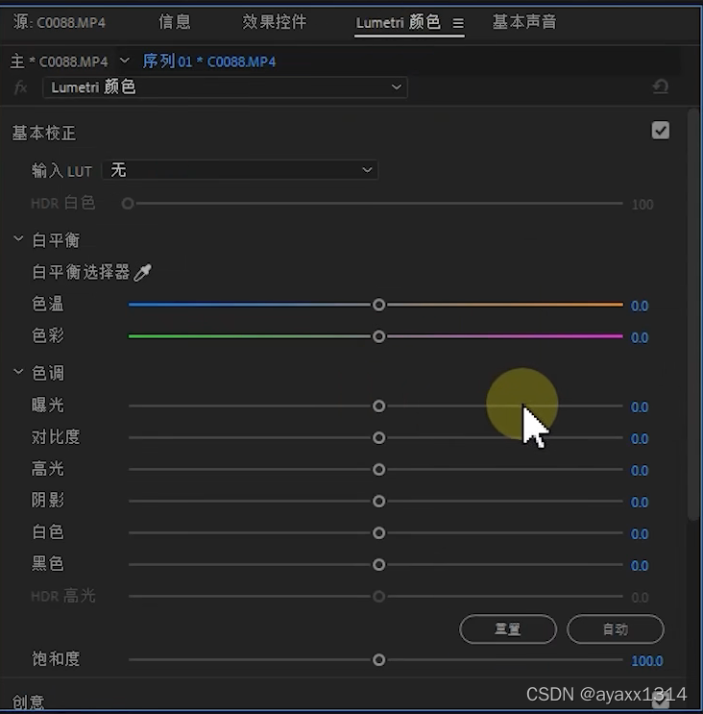Open the 输入 LUT dropdown
The image size is (703, 714).
click(x=240, y=170)
